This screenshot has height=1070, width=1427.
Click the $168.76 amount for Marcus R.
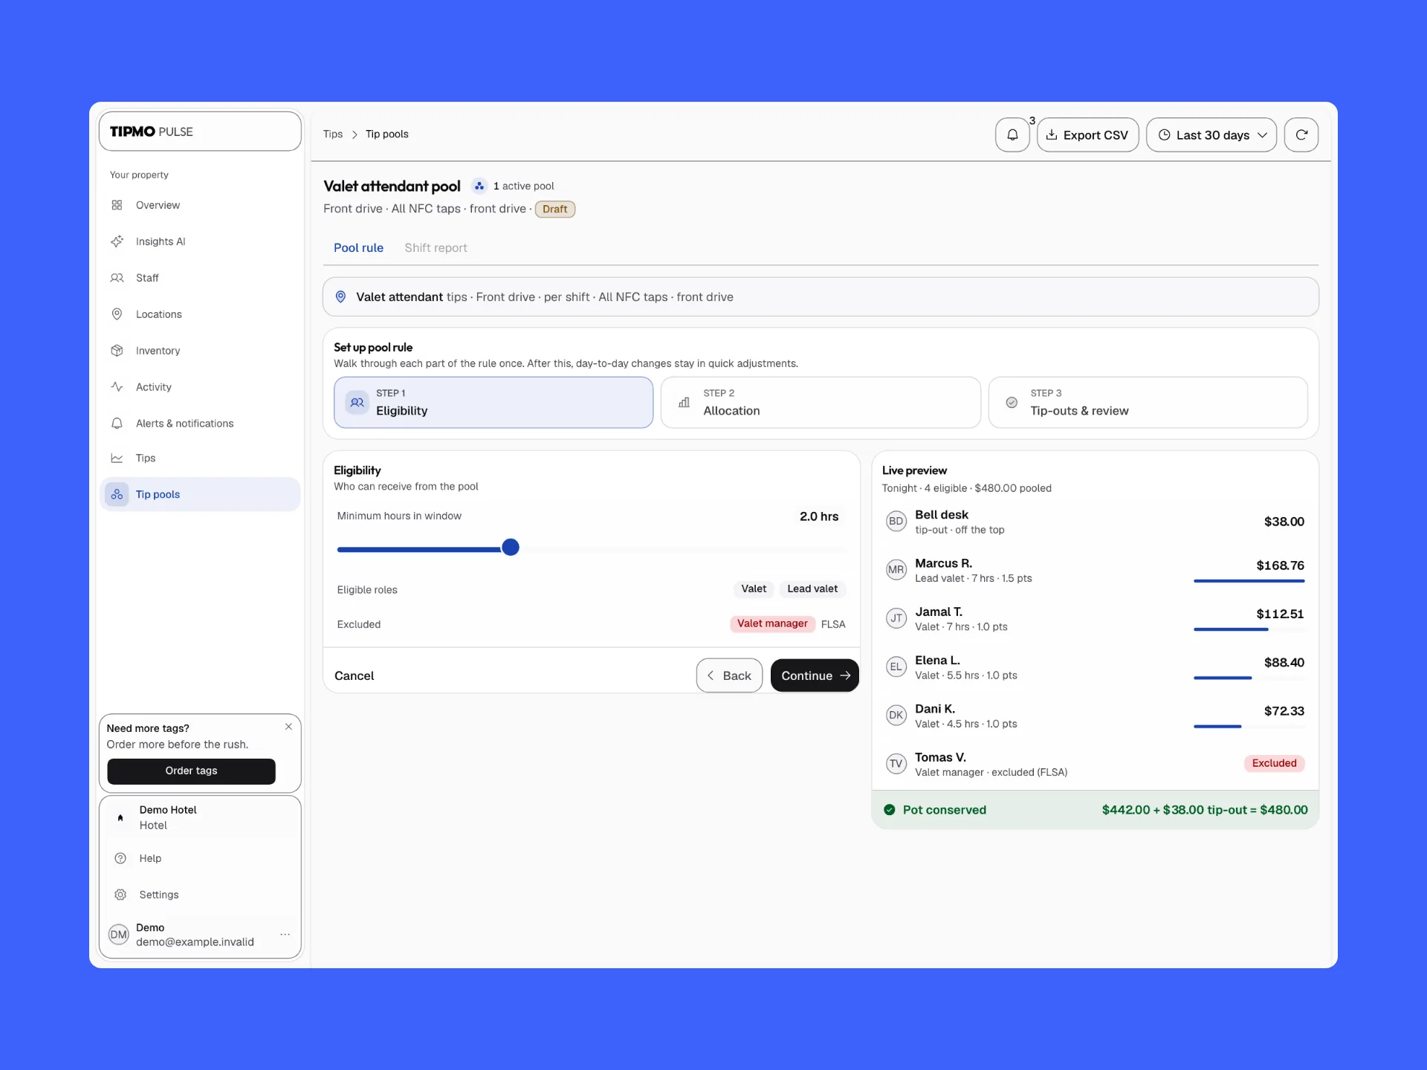click(1280, 565)
